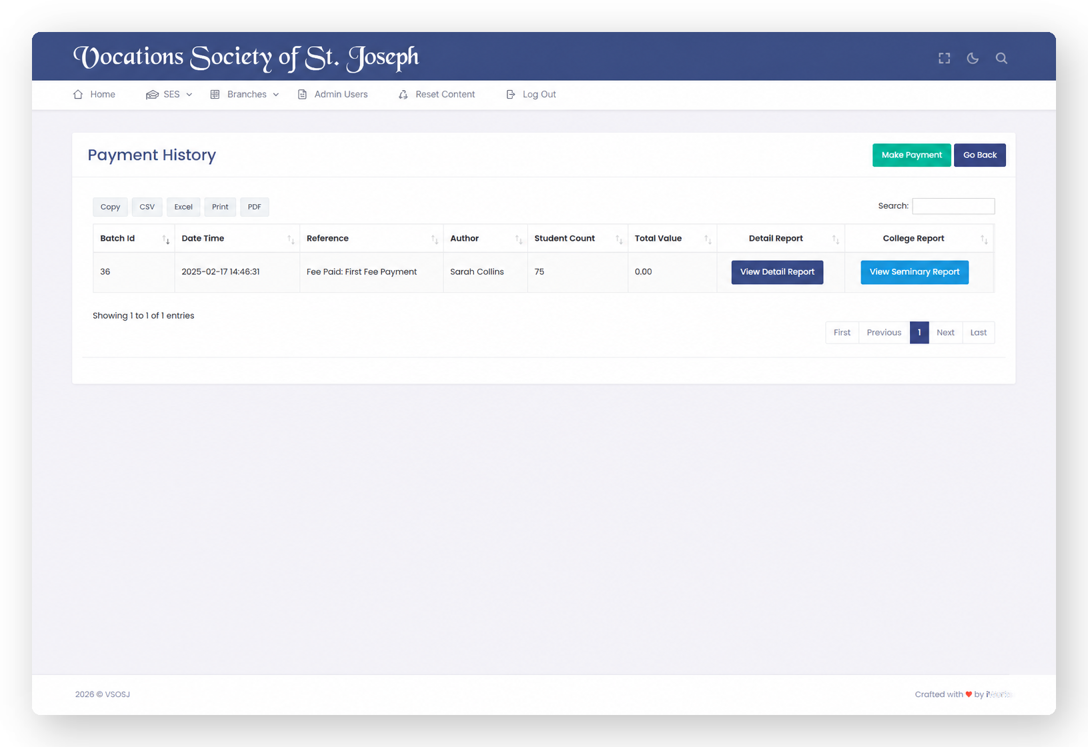Click the Batch Id column header text

click(117, 239)
